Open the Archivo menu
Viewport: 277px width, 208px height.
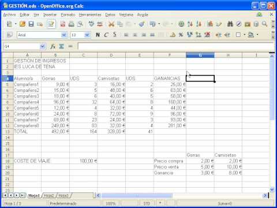9,14
